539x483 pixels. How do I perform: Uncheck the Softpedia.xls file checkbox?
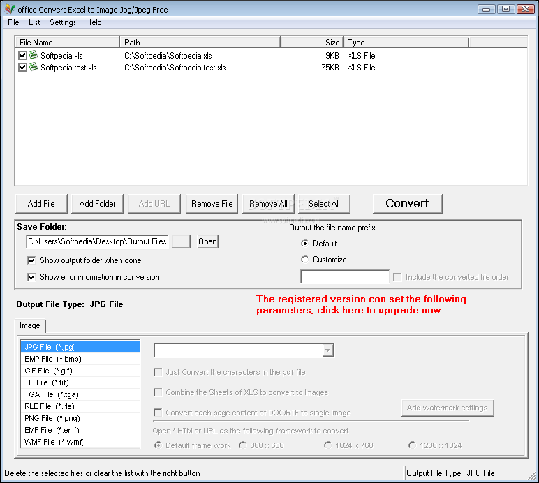[x=22, y=55]
